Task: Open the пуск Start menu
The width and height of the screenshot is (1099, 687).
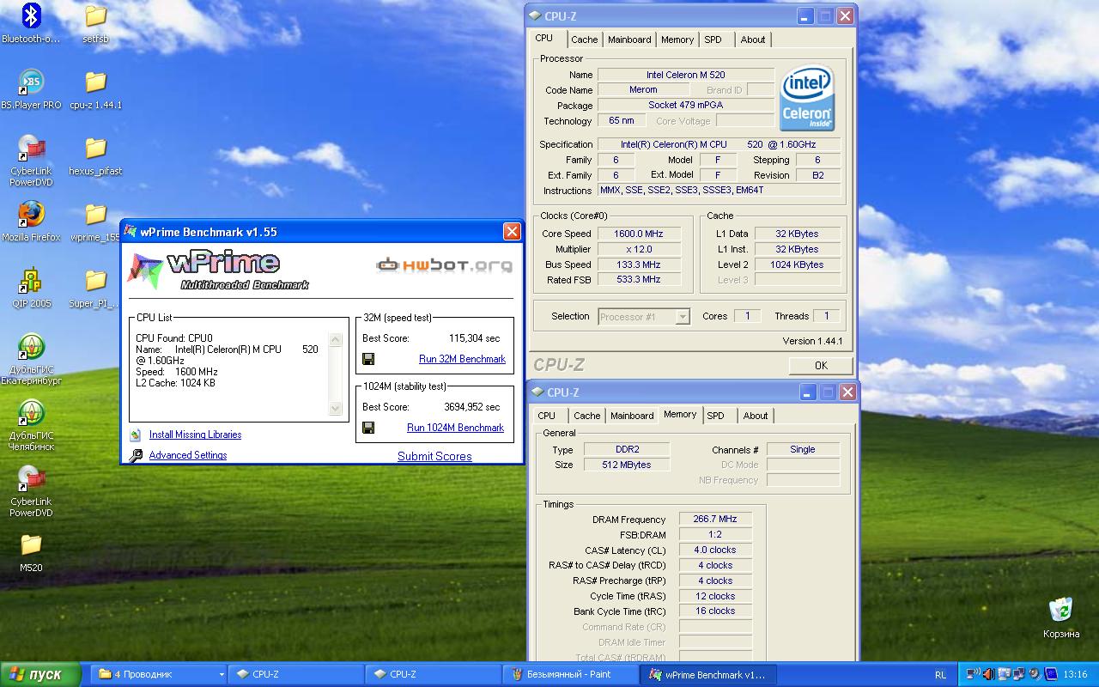Action: pos(41,674)
